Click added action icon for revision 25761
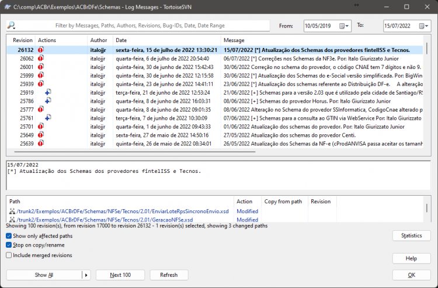This screenshot has height=288, width=438. tap(48, 118)
